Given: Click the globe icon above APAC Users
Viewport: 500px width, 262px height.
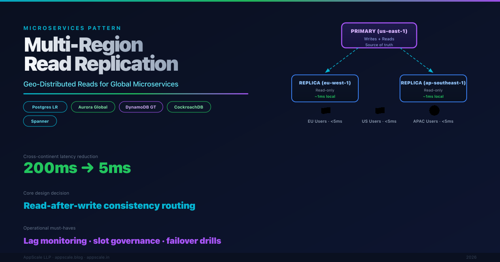Looking at the screenshot, I should tap(434, 111).
